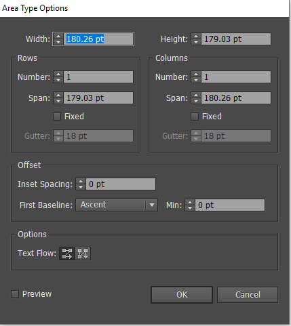Click the Columns Number field
The height and width of the screenshot is (326, 291).
[x=236, y=77]
